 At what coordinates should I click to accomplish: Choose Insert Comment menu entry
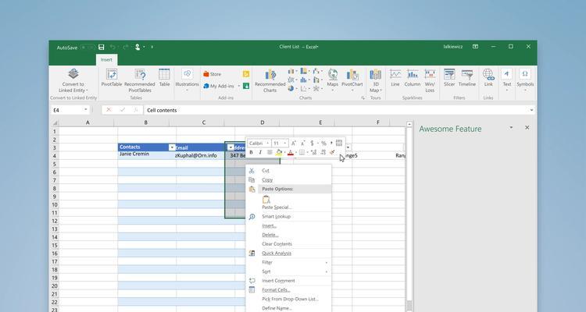tap(288, 281)
